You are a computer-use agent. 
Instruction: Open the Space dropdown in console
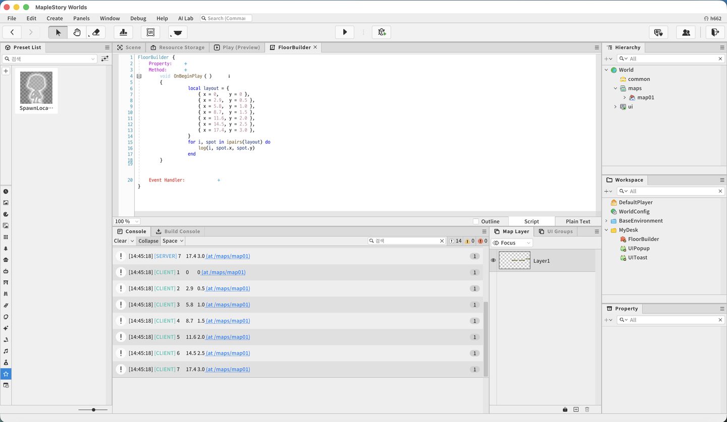coord(173,241)
